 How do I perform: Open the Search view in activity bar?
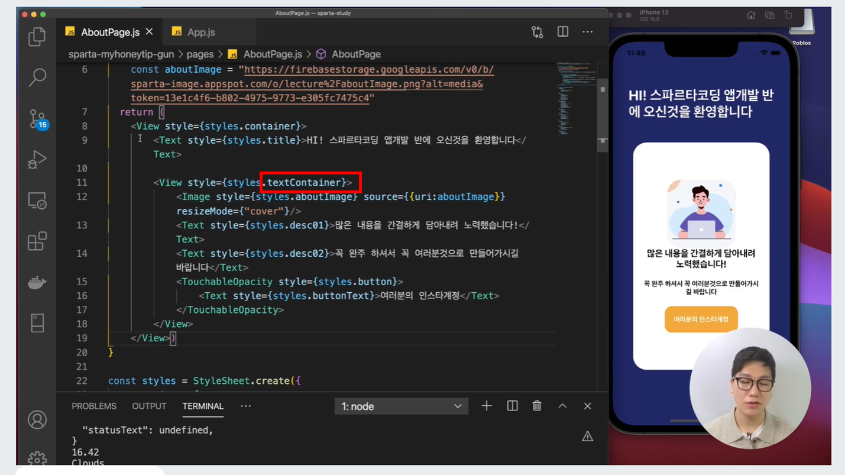click(x=37, y=77)
